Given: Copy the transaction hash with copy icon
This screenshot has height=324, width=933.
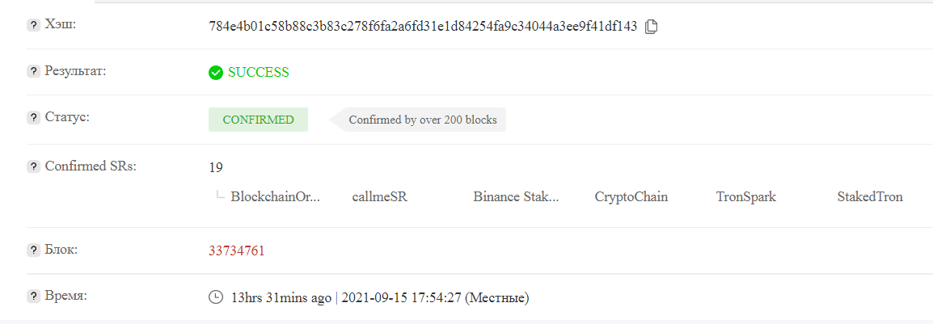Looking at the screenshot, I should click(x=652, y=27).
